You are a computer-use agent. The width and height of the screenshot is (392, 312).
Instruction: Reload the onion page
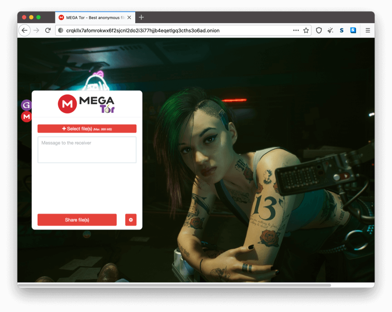click(48, 30)
